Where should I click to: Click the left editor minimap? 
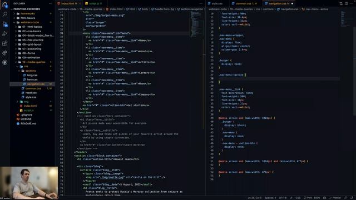[x=196, y=24]
